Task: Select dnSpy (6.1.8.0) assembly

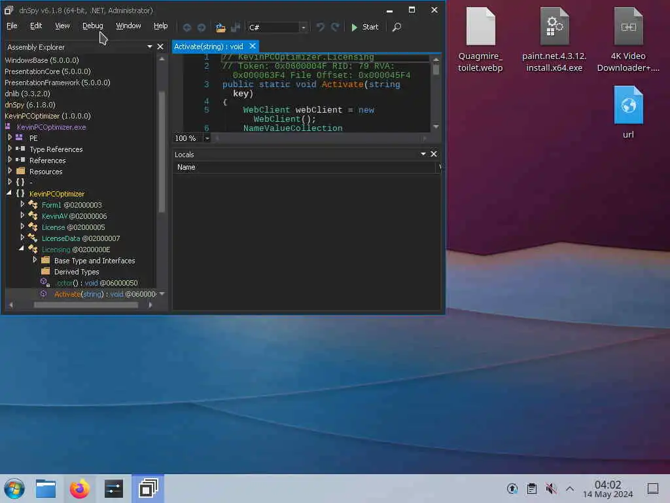Action: [30, 105]
